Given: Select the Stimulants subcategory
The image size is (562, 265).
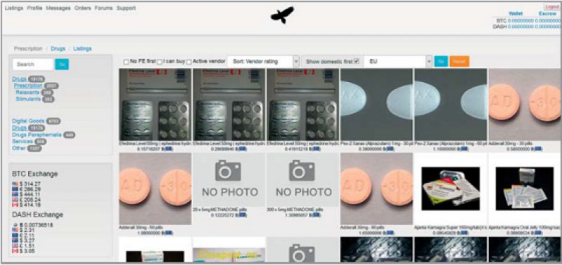Looking at the screenshot, I should [28, 99].
